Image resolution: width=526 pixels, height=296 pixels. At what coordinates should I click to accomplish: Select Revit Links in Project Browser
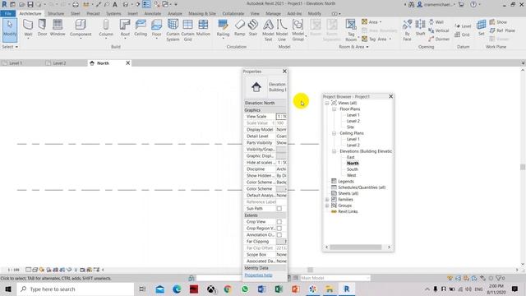coord(348,212)
